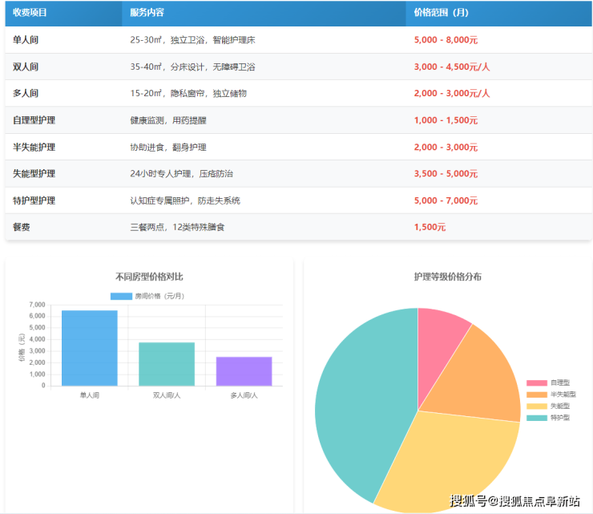This screenshot has width=593, height=514.
Task: Select the blue 单人间 bar
Action: point(89,348)
